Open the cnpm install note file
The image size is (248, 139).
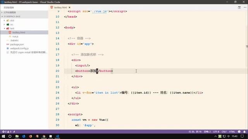click(29, 53)
